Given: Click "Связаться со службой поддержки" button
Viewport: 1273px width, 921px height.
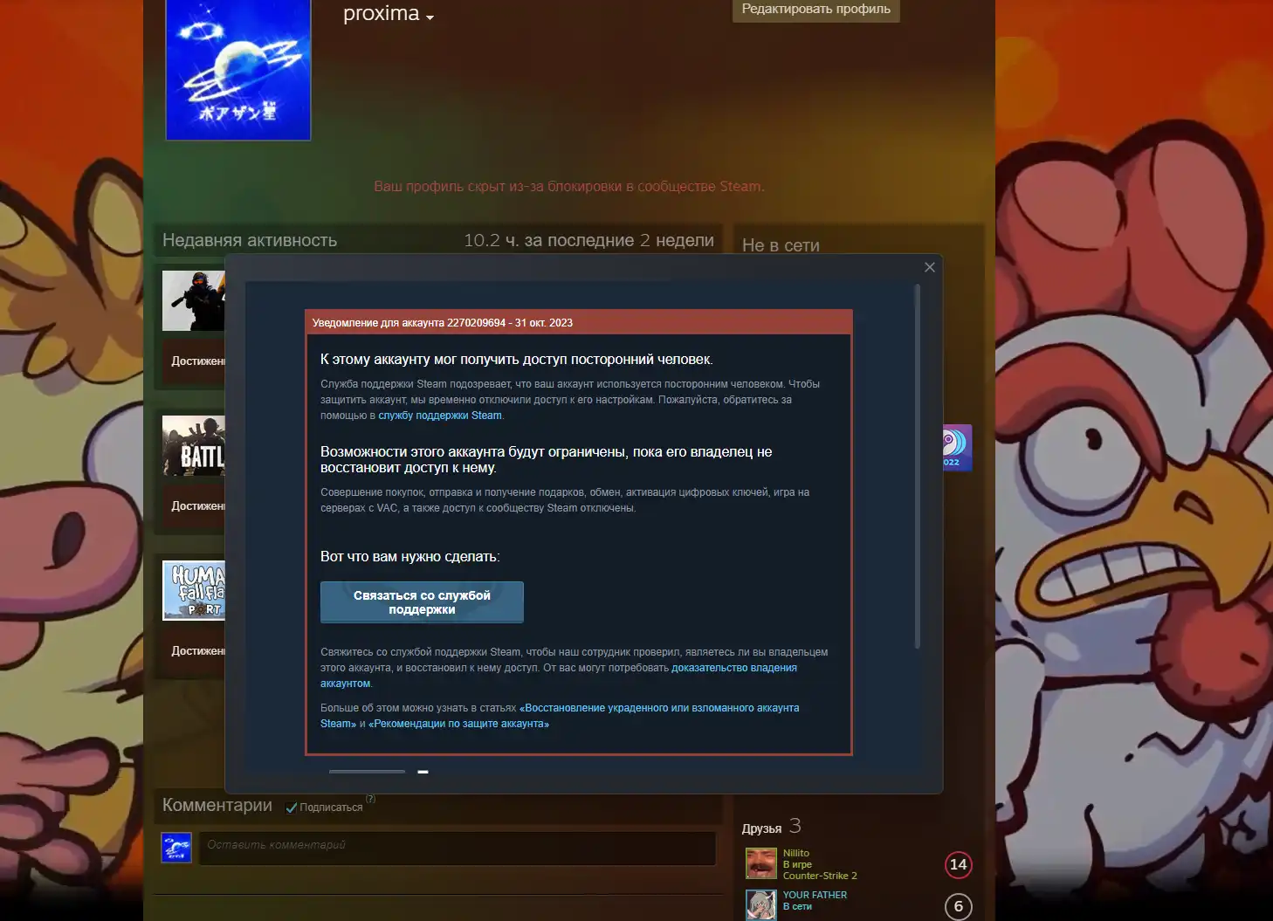Looking at the screenshot, I should pyautogui.click(x=422, y=602).
